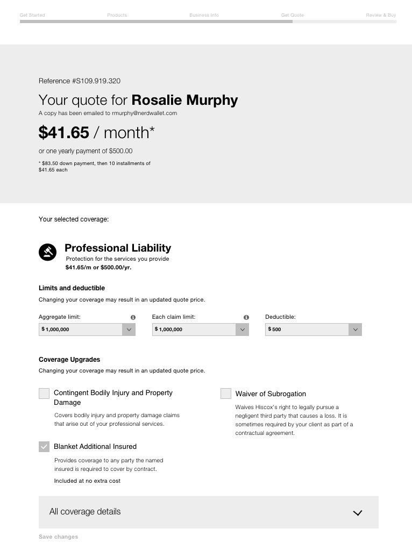Check Contingent Bodily Injury and Property Damage
Image resolution: width=412 pixels, height=558 pixels.
pyautogui.click(x=44, y=394)
